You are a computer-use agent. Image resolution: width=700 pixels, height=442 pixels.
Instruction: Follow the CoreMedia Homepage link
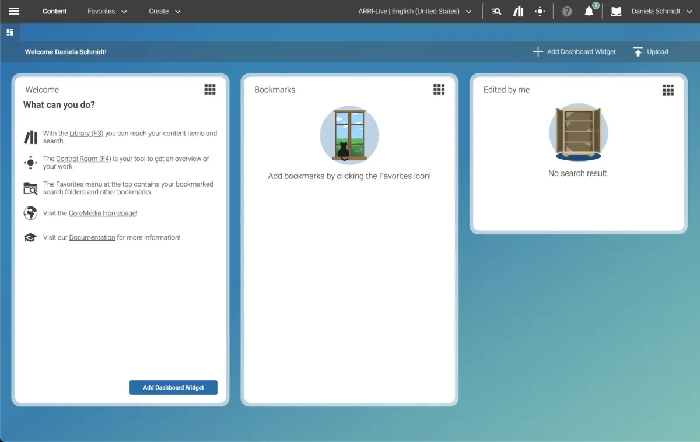point(102,213)
